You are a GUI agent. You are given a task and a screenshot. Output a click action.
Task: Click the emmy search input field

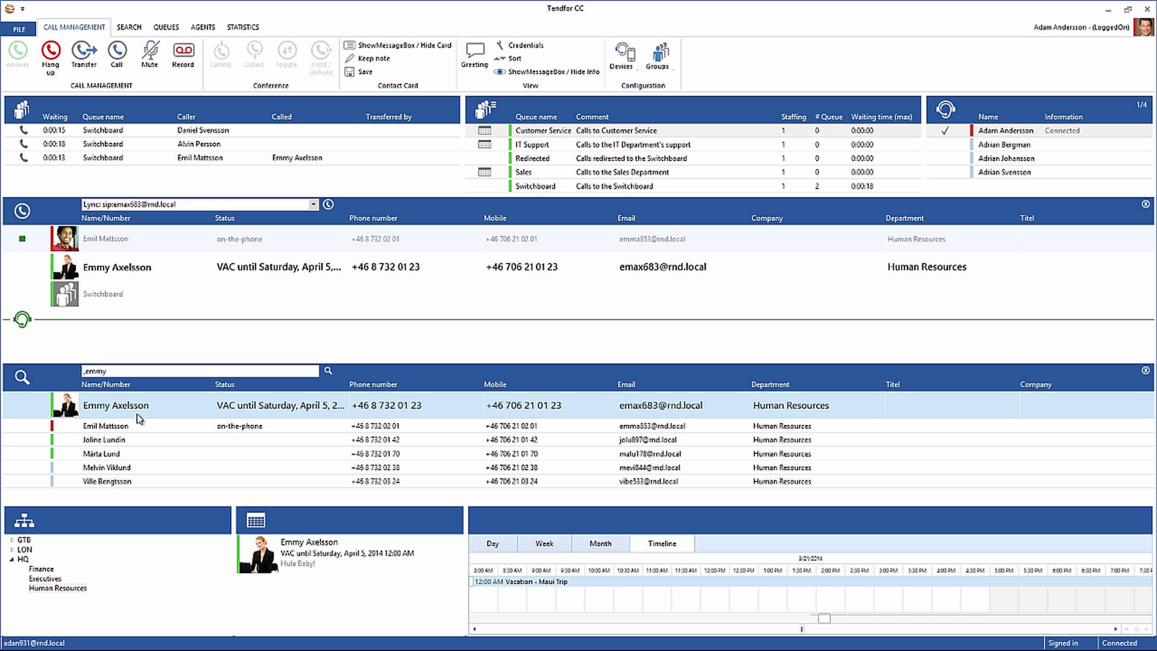pyautogui.click(x=200, y=371)
